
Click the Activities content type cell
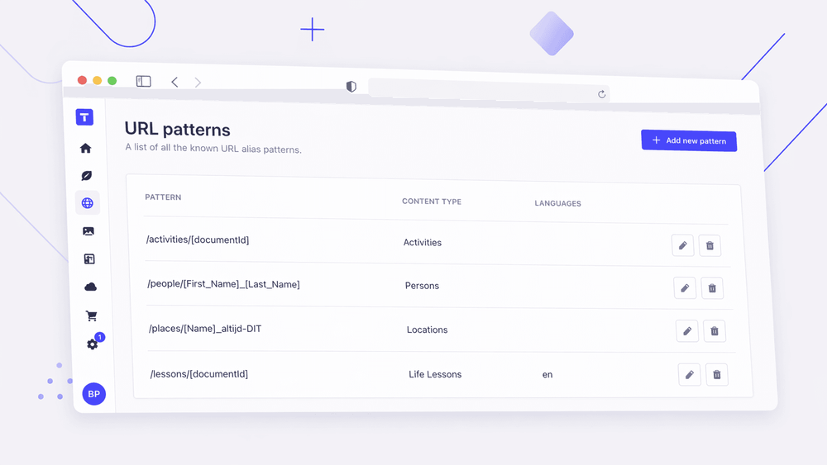(x=423, y=242)
